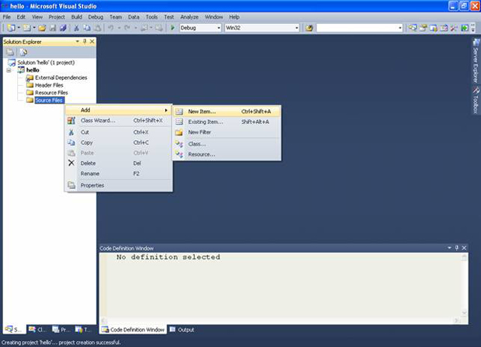Click the Code Definition Window vertical scrollbar
The height and width of the screenshot is (347, 481).
point(464,285)
